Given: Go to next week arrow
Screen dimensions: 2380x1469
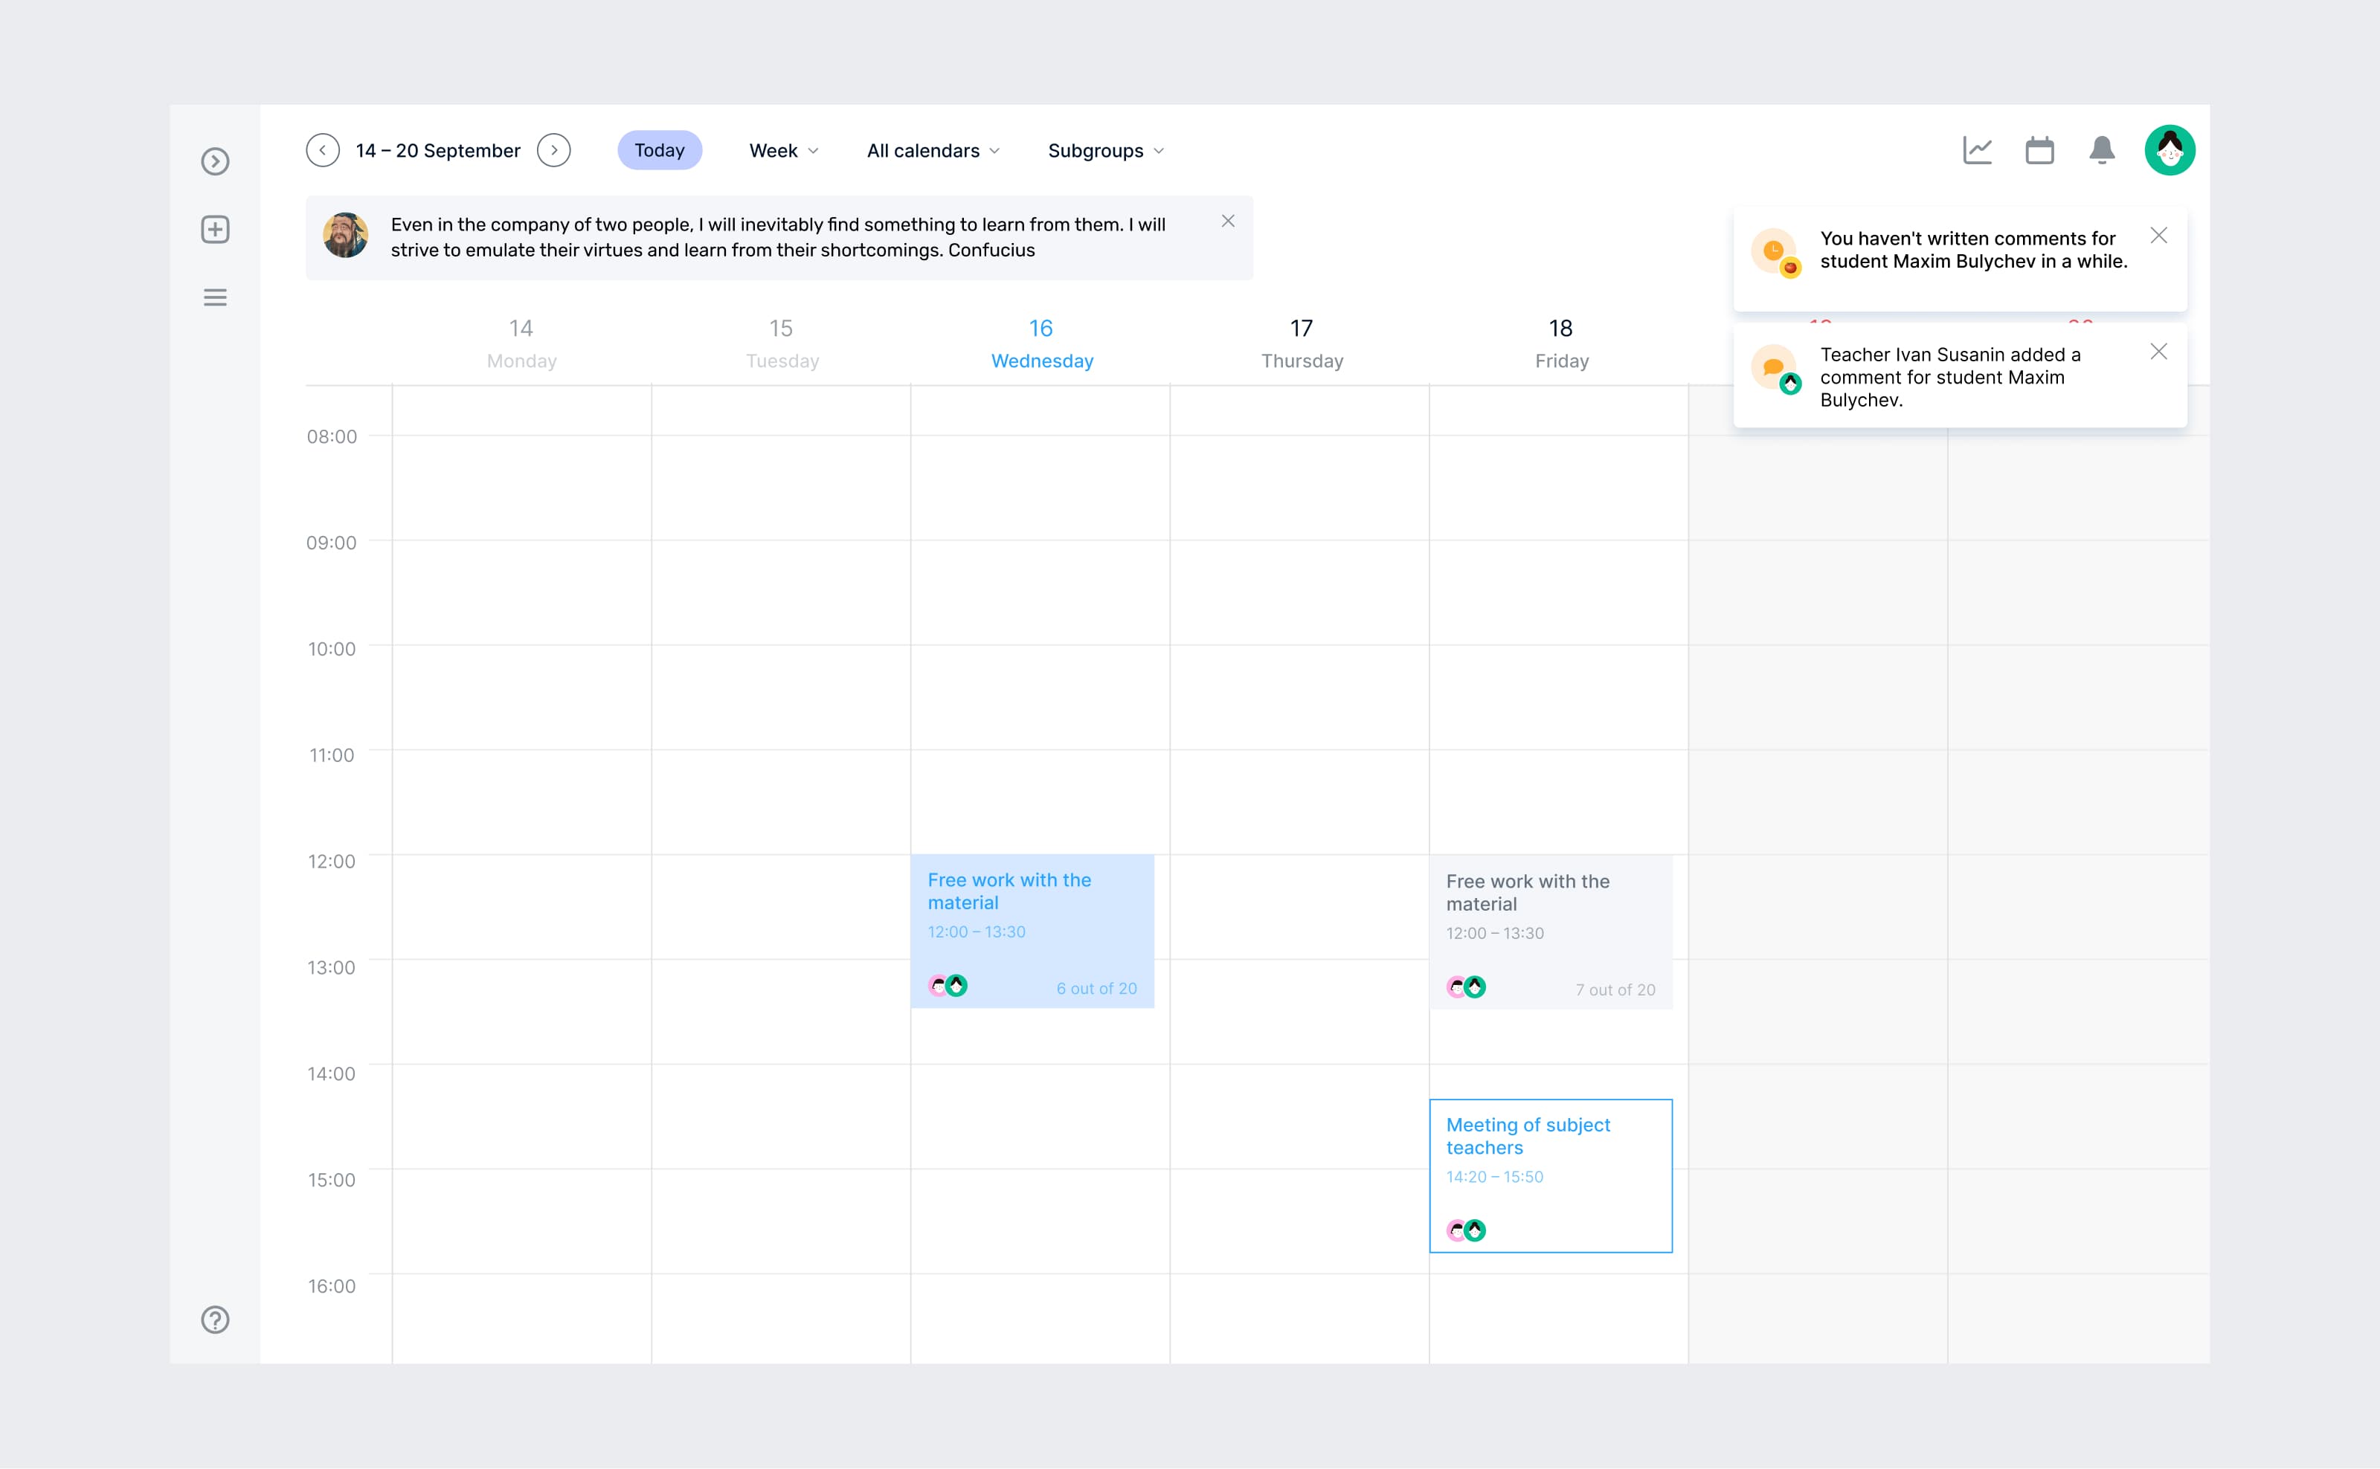Looking at the screenshot, I should pyautogui.click(x=554, y=151).
